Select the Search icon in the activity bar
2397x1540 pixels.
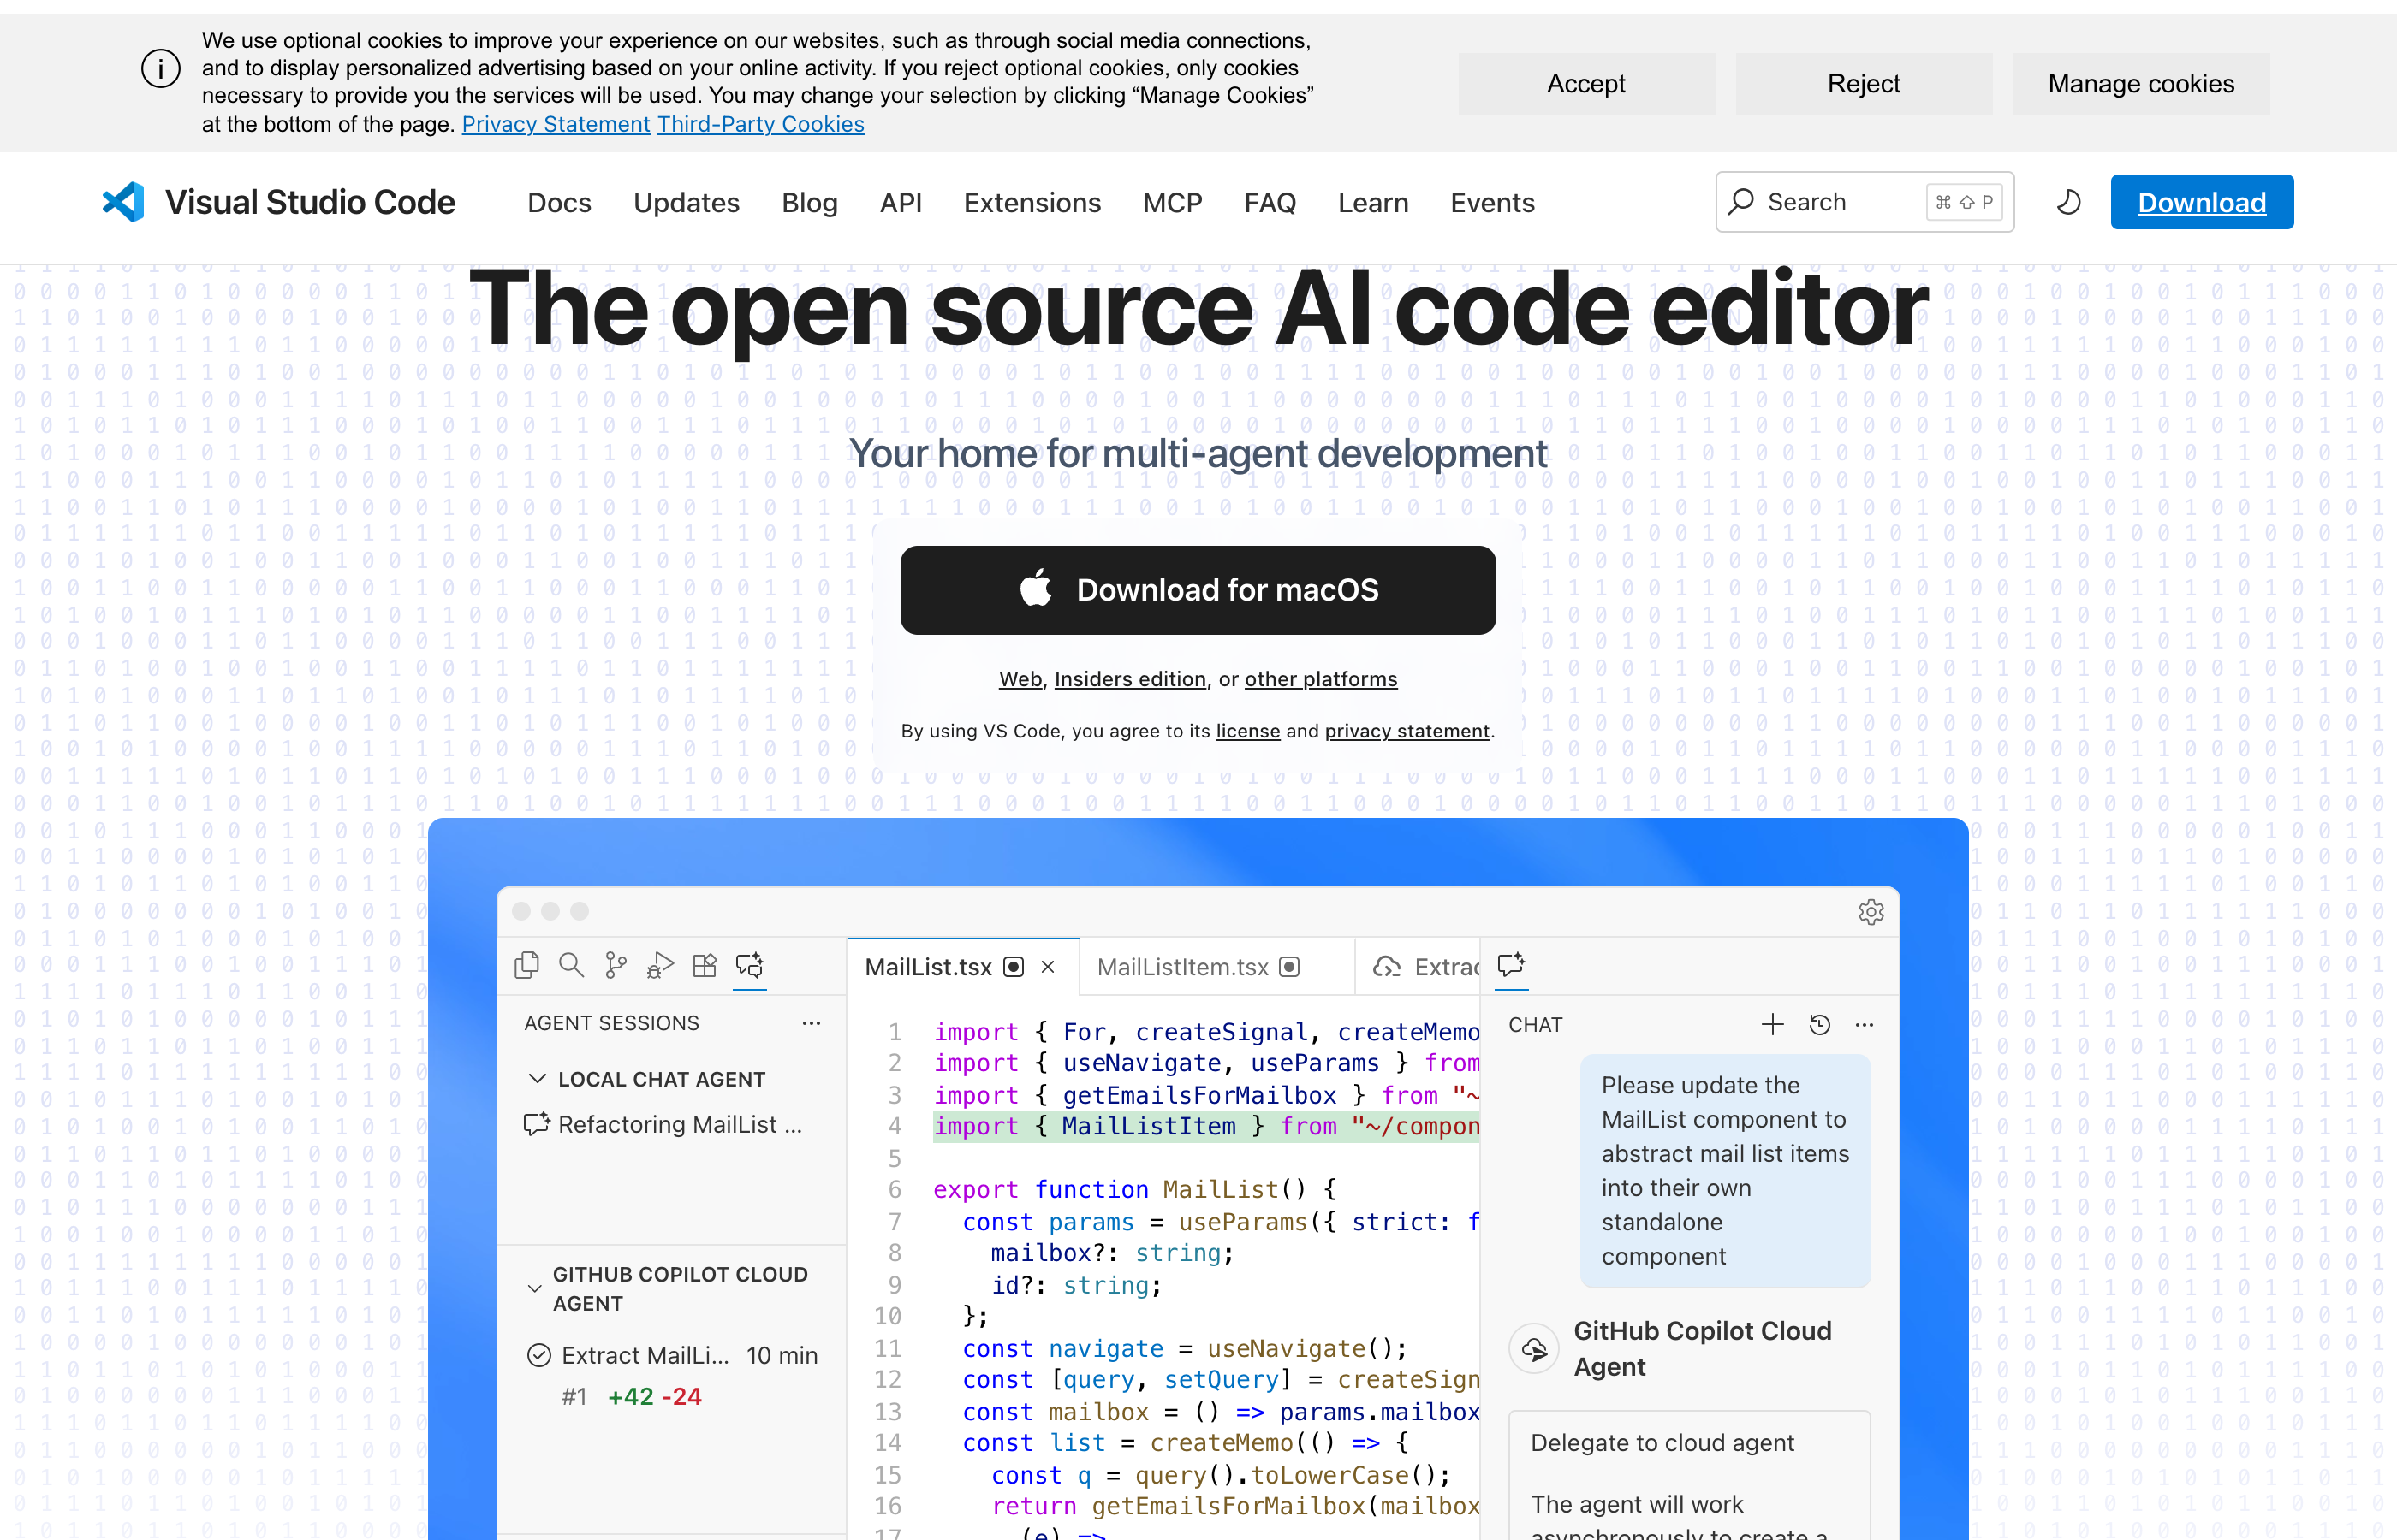pos(571,965)
